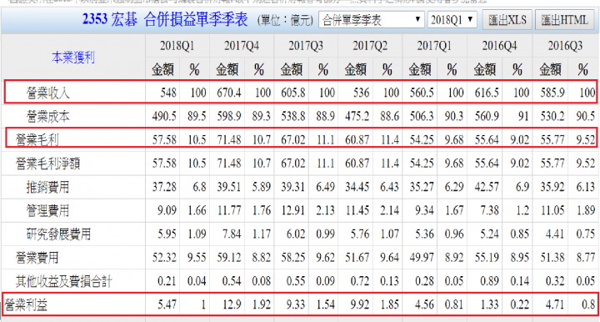Click the 營業收入 value 536 for 2017Q2
This screenshot has width=600, height=322.
tap(361, 93)
